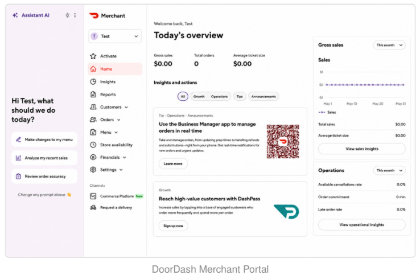
Task: Expand the Financials submenu chevron
Action: (125, 158)
